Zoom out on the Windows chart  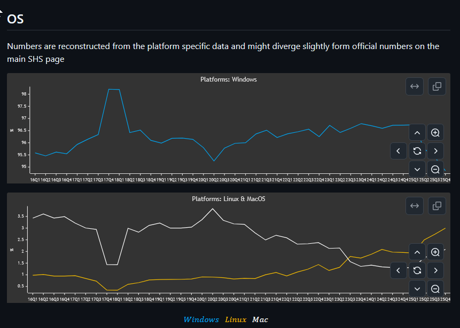tap(435, 169)
